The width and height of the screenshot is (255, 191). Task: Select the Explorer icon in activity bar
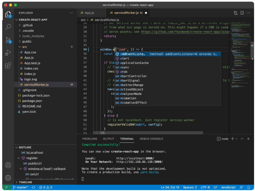8,14
